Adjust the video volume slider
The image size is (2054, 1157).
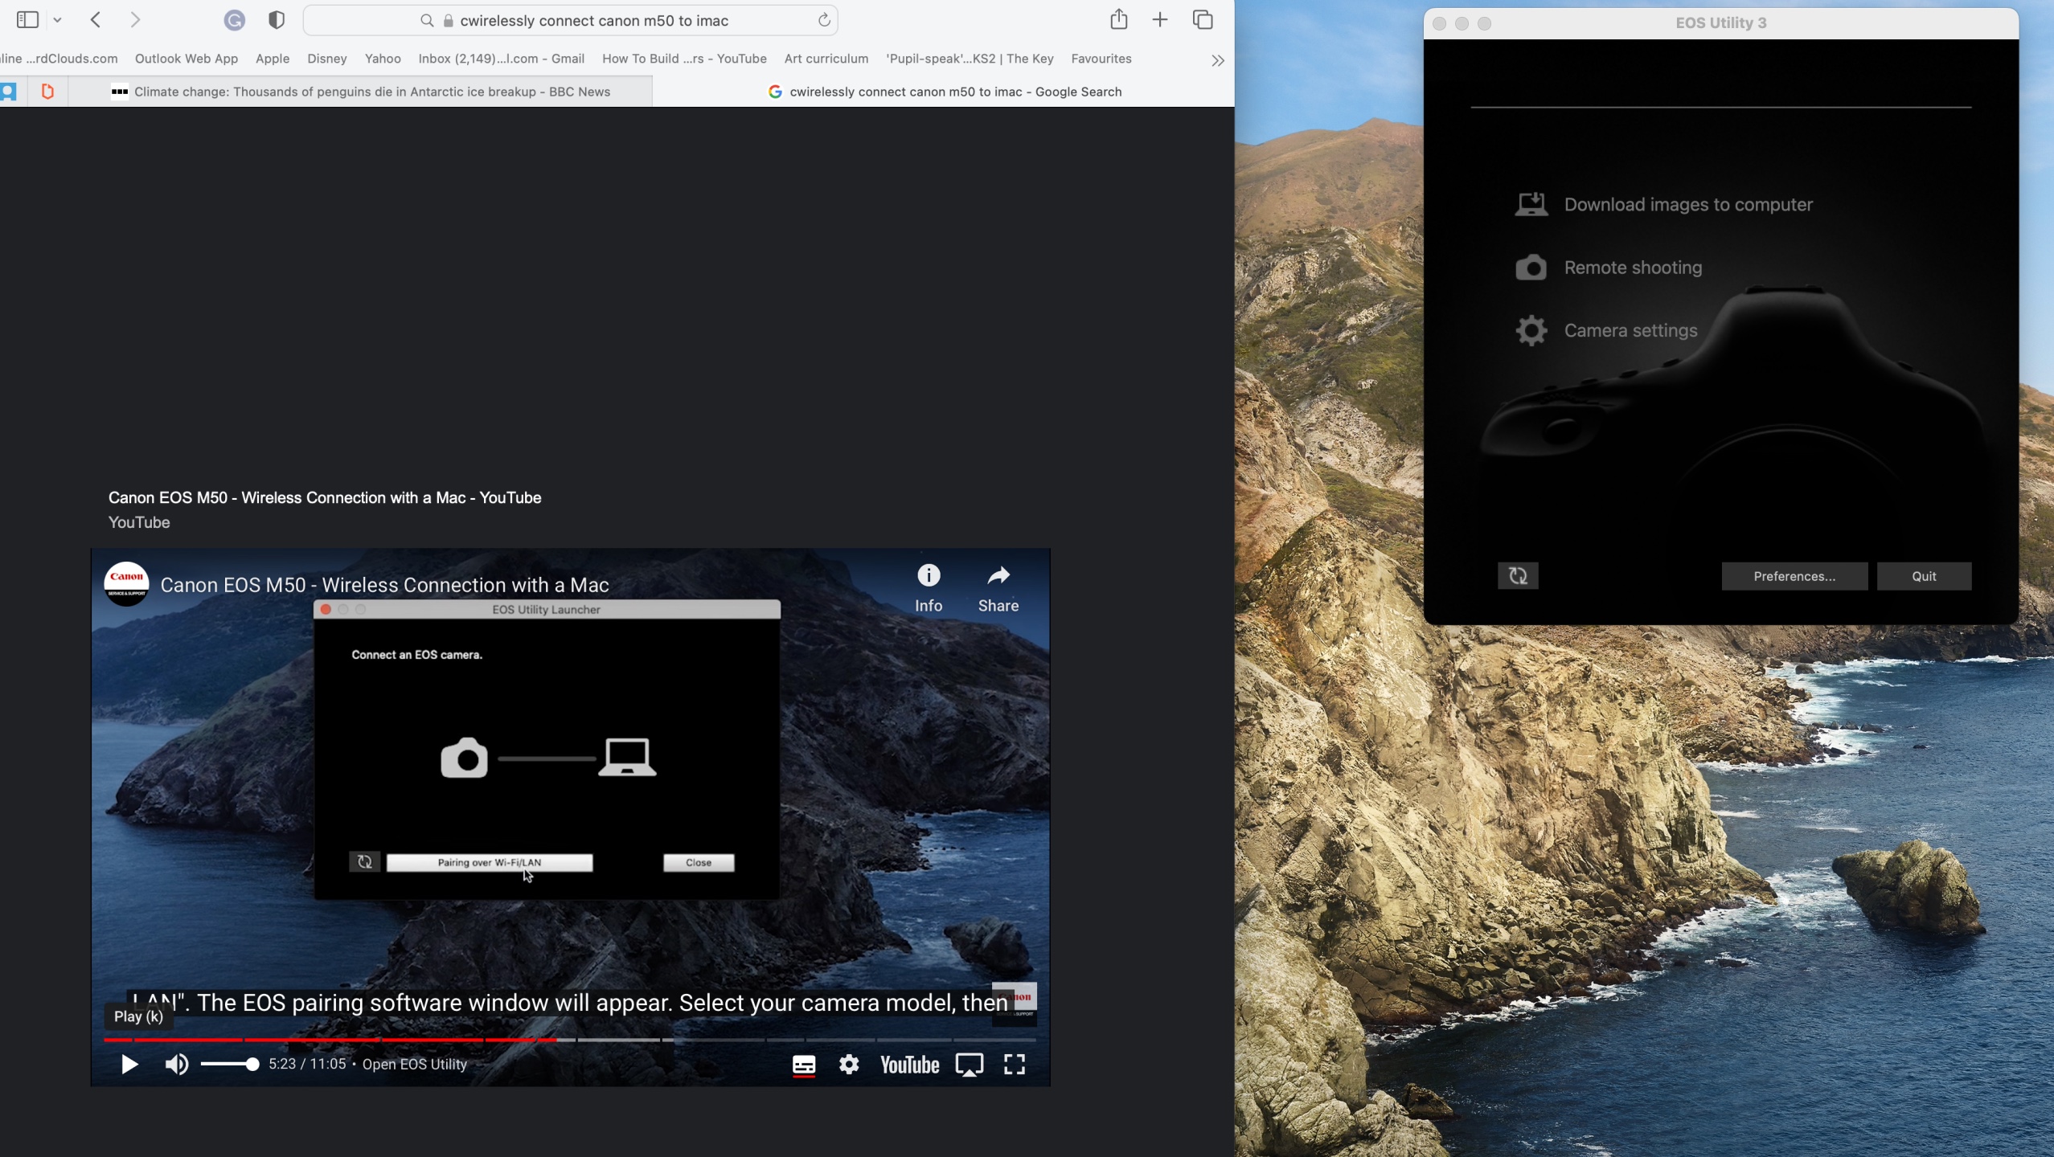(x=230, y=1065)
